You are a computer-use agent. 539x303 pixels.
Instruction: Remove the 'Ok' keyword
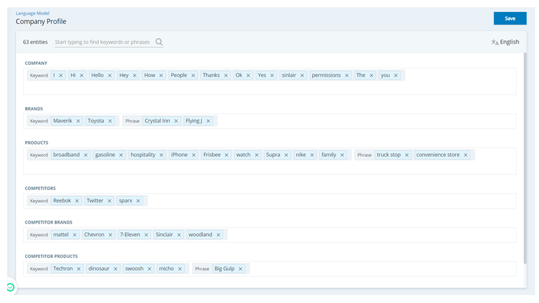(248, 75)
